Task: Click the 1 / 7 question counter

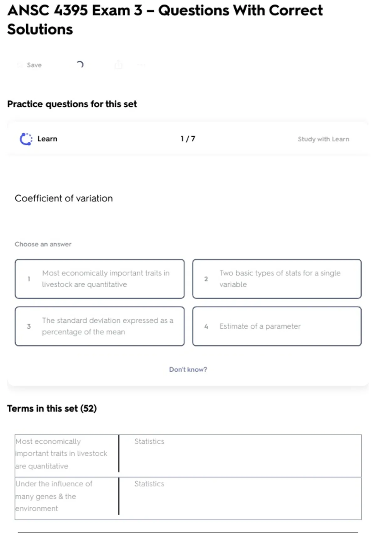Action: 188,139
